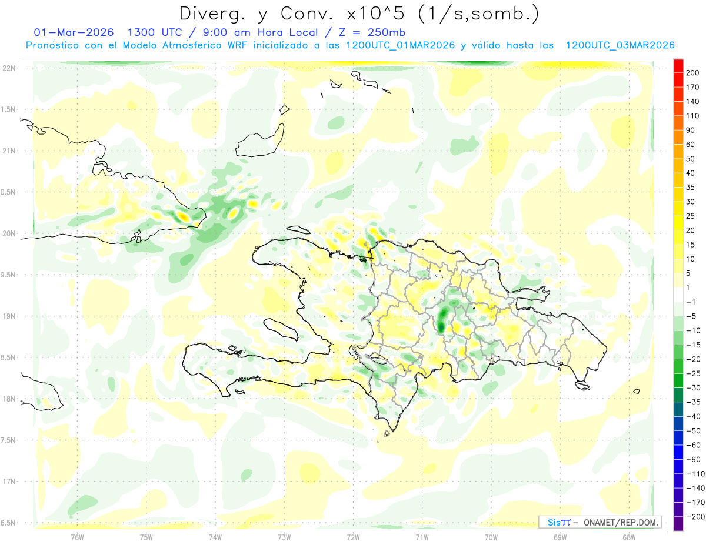Click the '18N' latitude label
The height and width of the screenshot is (545, 706).
point(8,399)
